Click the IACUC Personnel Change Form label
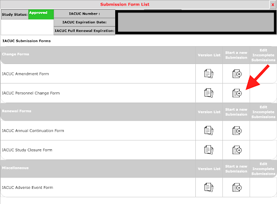Screen dimensions: 277x204 31,93
